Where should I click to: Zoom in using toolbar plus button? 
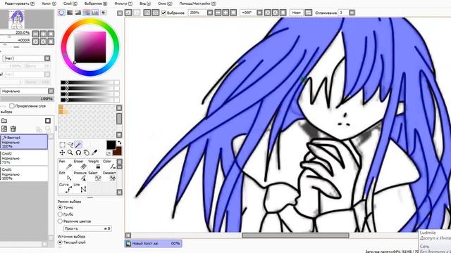pos(225,13)
